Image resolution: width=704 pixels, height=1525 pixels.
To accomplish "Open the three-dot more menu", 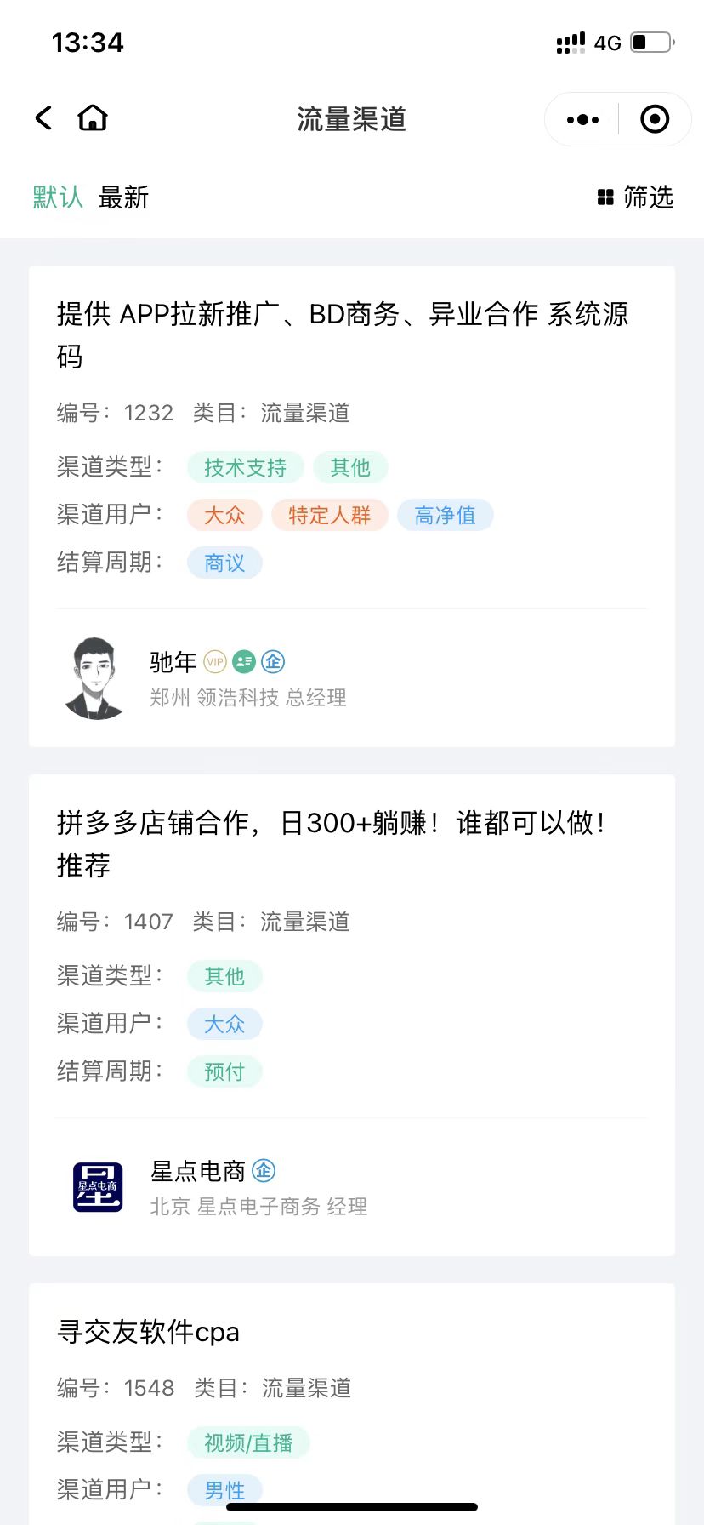I will click(x=582, y=120).
